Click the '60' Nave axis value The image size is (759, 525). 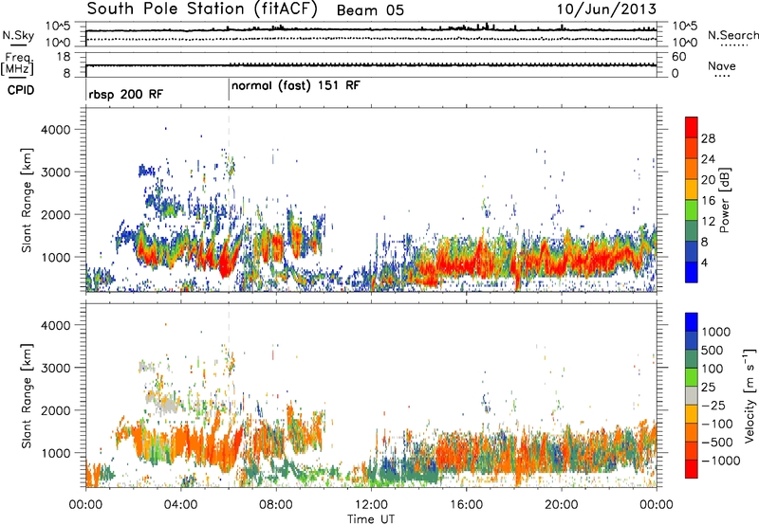[679, 57]
